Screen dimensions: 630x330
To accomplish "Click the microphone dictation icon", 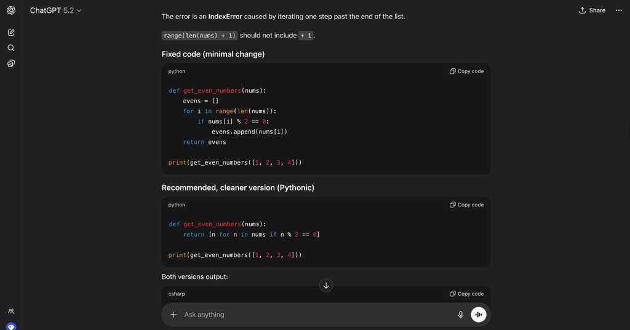I will (x=460, y=315).
